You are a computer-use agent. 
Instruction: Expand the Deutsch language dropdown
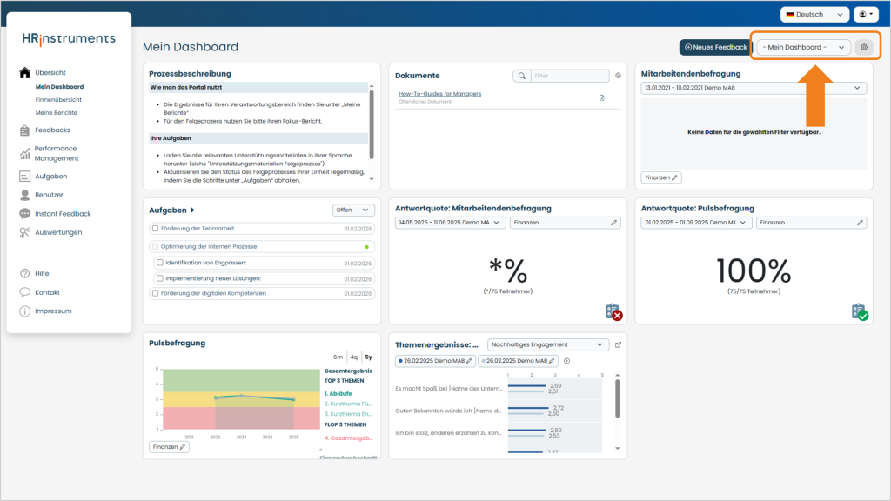(814, 14)
